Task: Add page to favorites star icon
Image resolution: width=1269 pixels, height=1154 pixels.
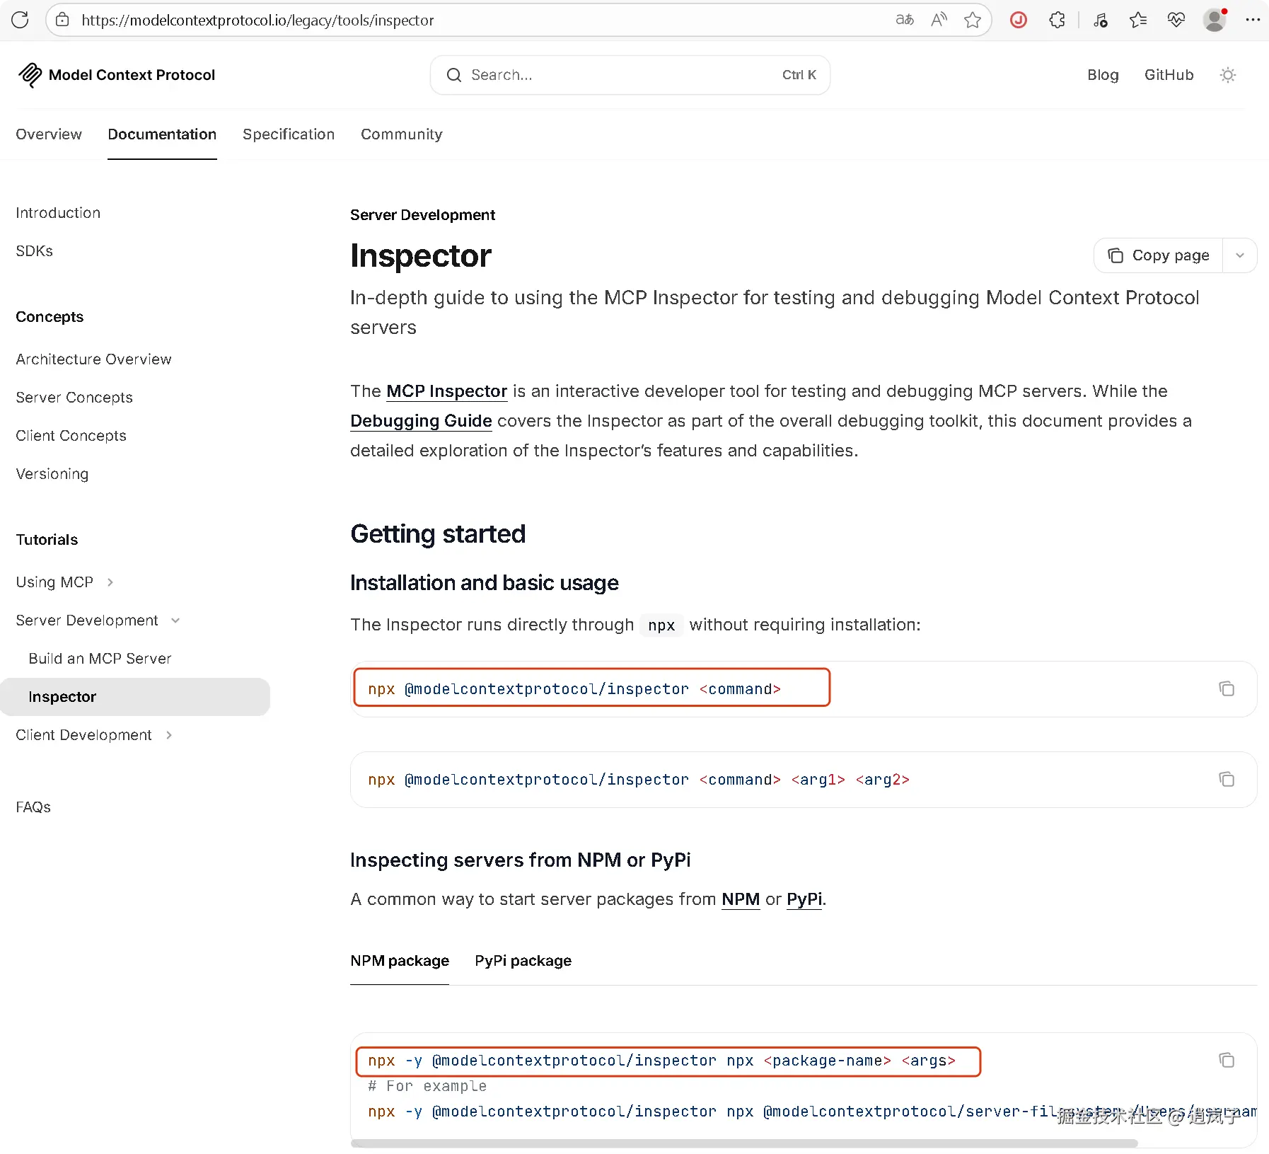Action: 973,20
